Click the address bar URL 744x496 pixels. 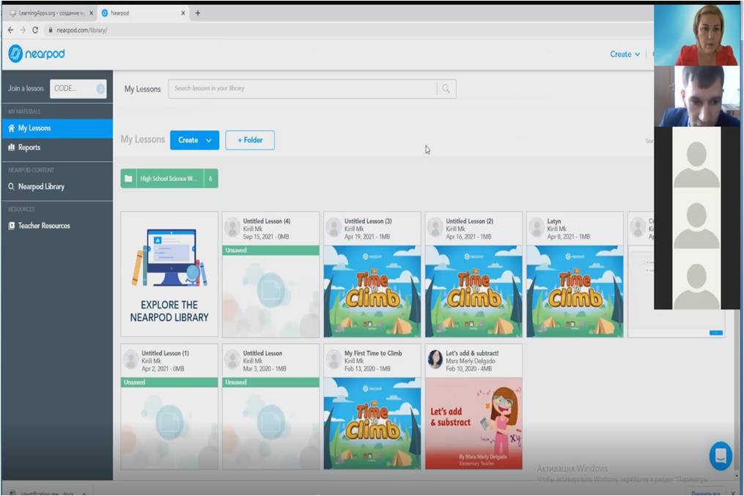click(81, 30)
